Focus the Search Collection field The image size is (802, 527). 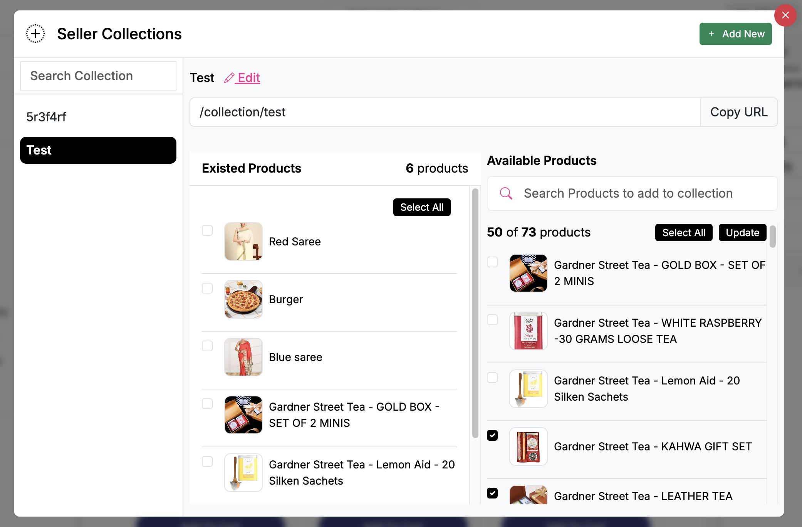98,76
